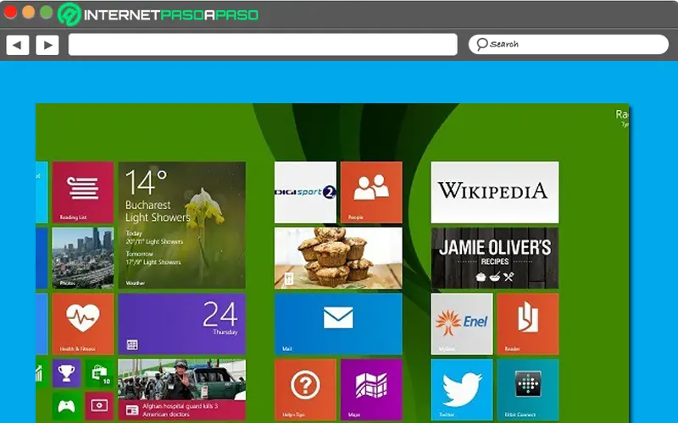
Task: Open the Wikipedia tile
Action: (495, 193)
